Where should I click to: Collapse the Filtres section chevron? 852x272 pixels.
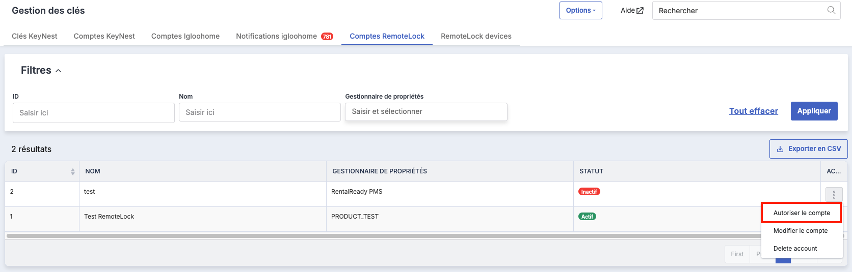58,71
